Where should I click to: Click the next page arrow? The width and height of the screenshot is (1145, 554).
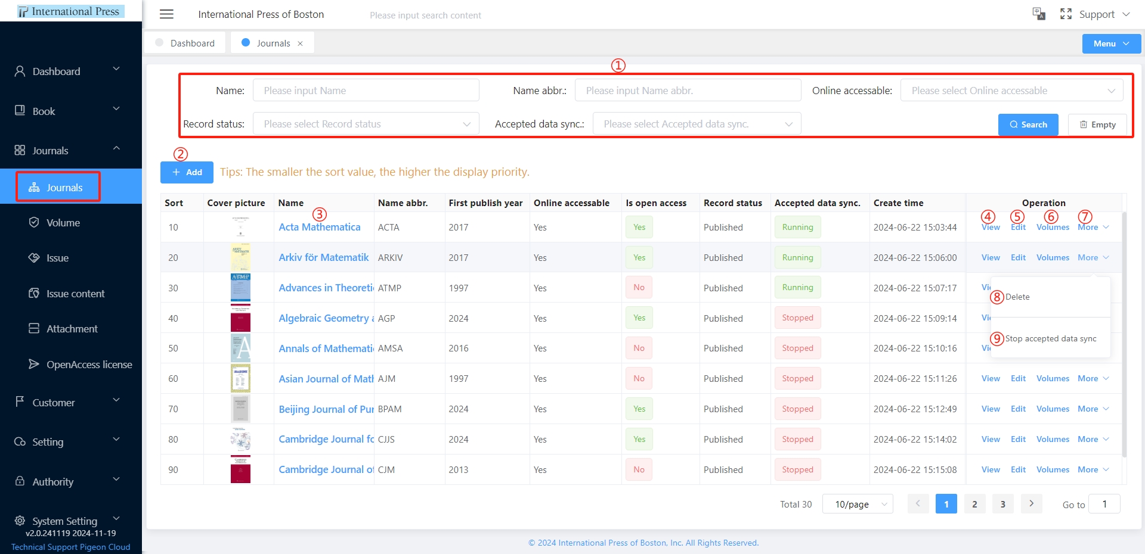[1031, 504]
